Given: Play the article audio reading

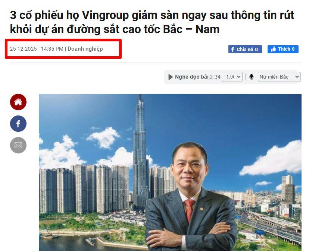Looking at the screenshot, I should coord(171,77).
